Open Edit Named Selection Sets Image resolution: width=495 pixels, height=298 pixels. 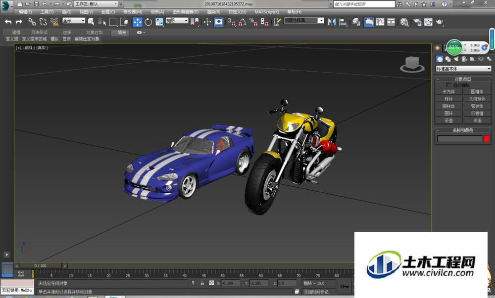(277, 22)
